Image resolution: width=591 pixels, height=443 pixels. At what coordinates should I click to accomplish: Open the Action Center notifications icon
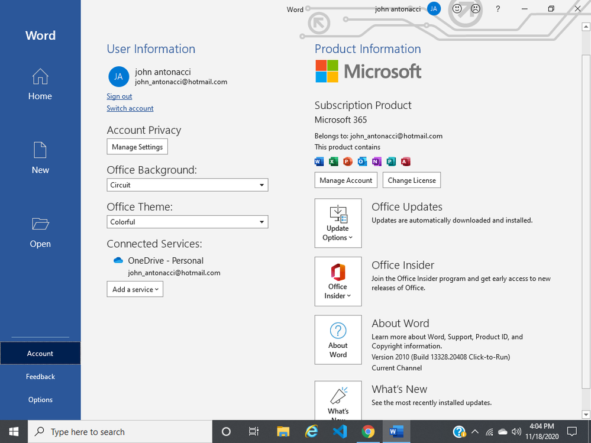pyautogui.click(x=572, y=432)
